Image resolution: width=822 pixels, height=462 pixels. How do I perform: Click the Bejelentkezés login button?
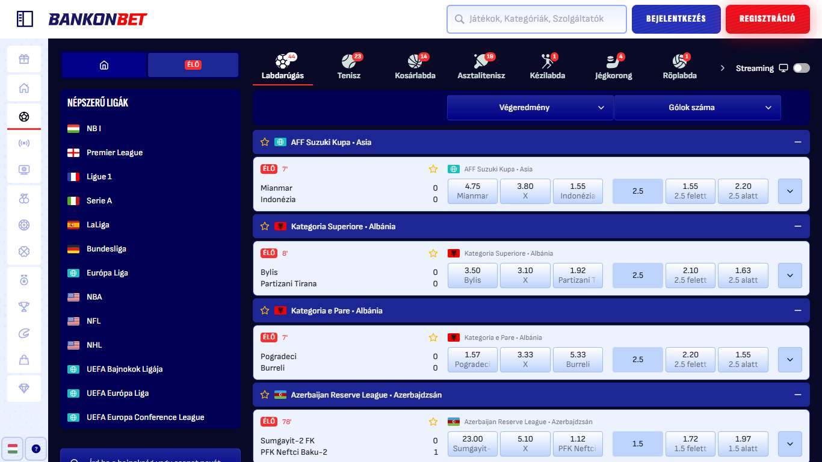point(676,19)
